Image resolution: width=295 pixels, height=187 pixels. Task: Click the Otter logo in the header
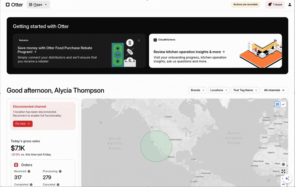click(14, 5)
